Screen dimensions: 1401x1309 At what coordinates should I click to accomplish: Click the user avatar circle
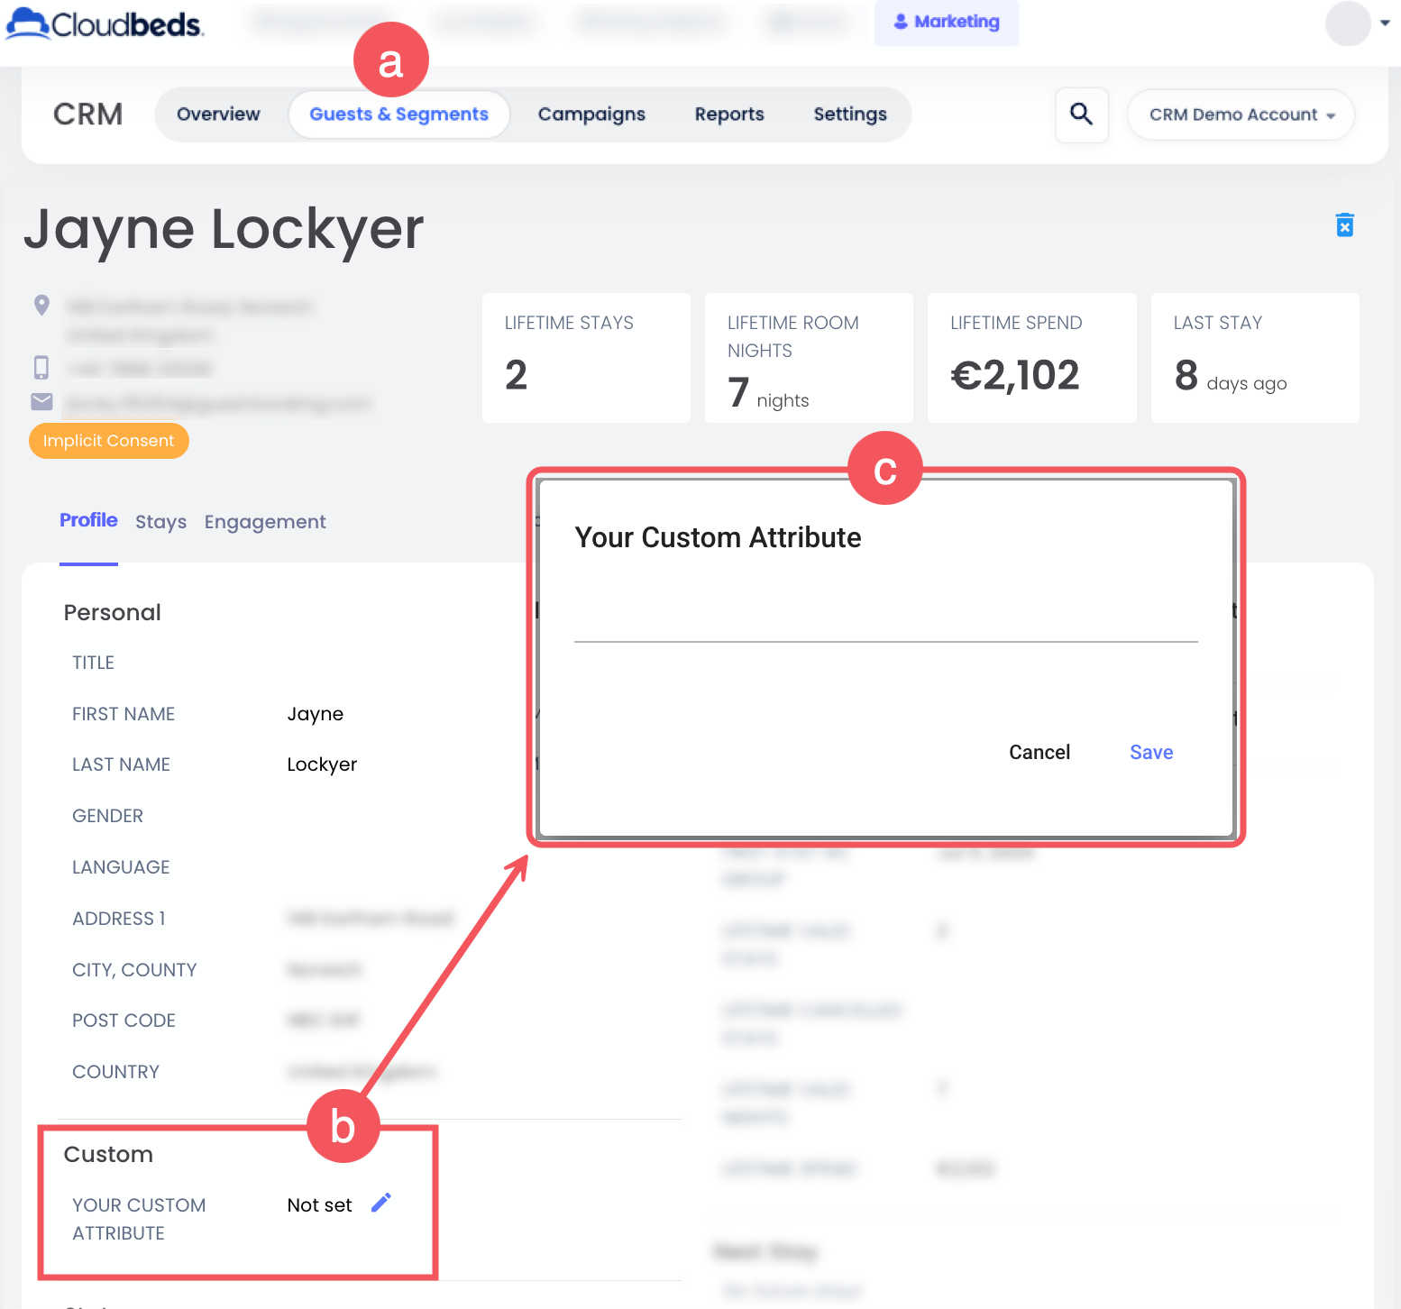point(1347,23)
